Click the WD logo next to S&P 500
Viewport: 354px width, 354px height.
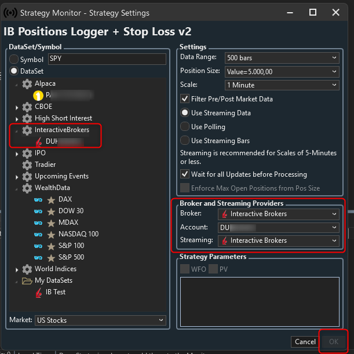(38, 258)
